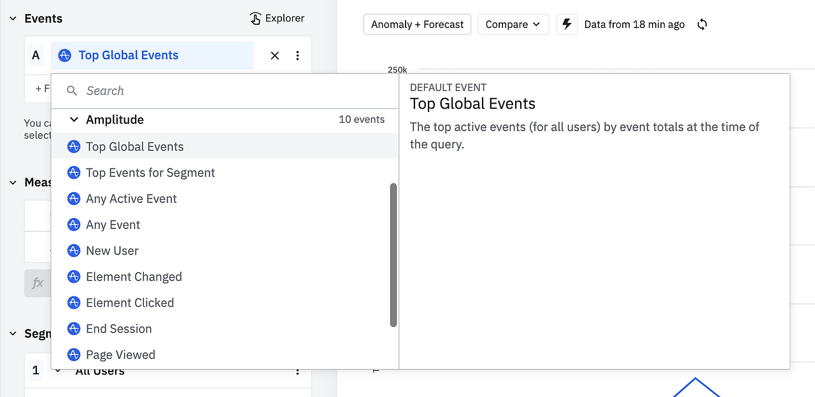Click the Anomaly + Forecast button
815x397 pixels.
point(417,24)
